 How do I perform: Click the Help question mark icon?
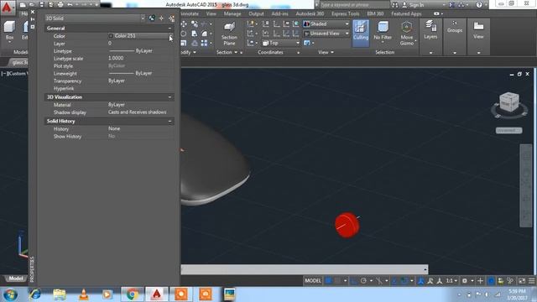(x=479, y=5)
